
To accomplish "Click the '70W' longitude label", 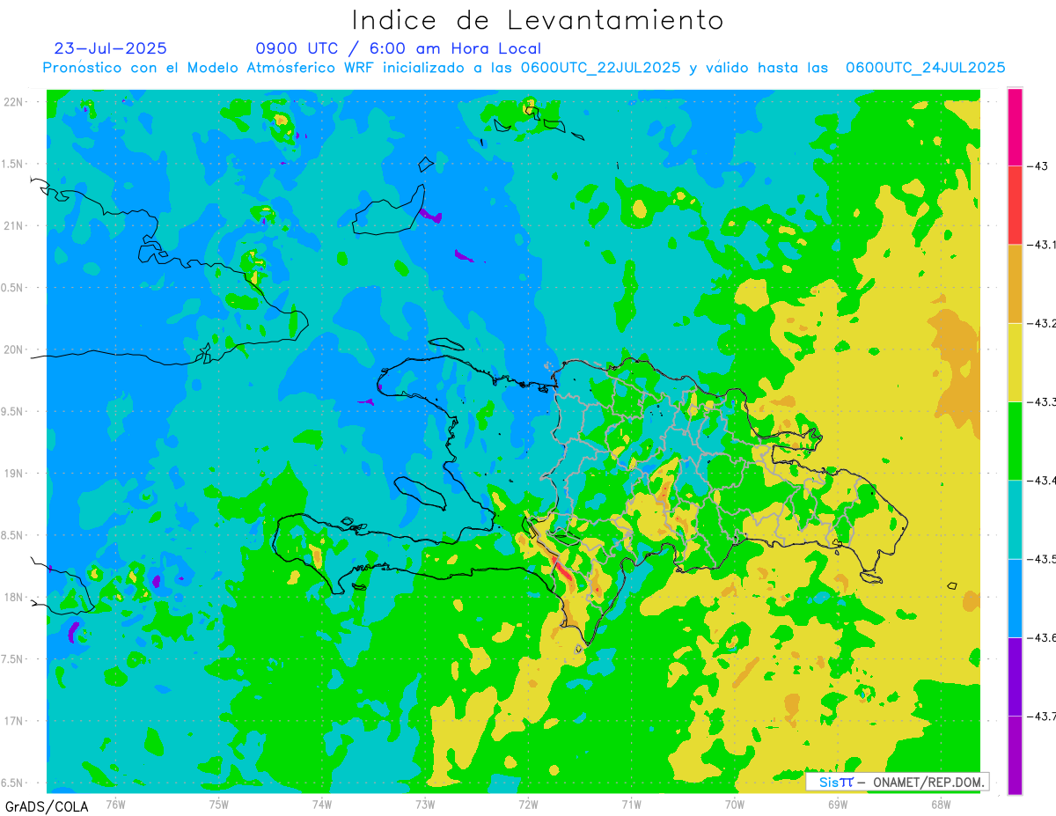I will (x=735, y=804).
